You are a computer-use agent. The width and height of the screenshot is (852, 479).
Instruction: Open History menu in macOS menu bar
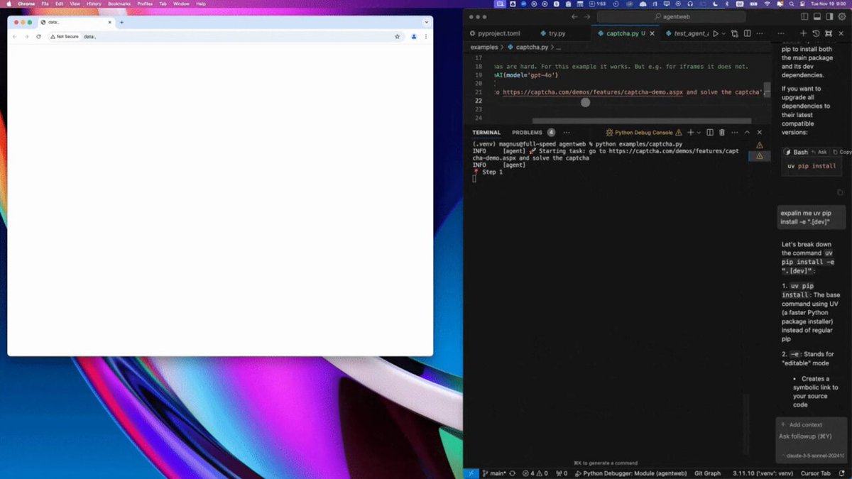94,4
